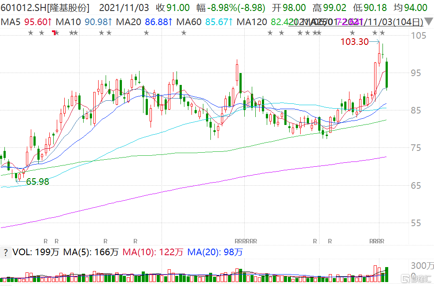Click the question mark help icon beside VOL
434x286 pixels.
pyautogui.click(x=6, y=253)
